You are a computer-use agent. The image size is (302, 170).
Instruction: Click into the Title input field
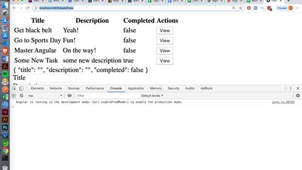pyautogui.click(x=50, y=78)
